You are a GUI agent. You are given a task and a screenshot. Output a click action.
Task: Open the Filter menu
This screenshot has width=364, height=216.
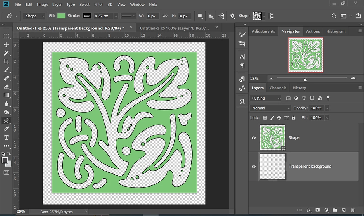[x=98, y=4]
